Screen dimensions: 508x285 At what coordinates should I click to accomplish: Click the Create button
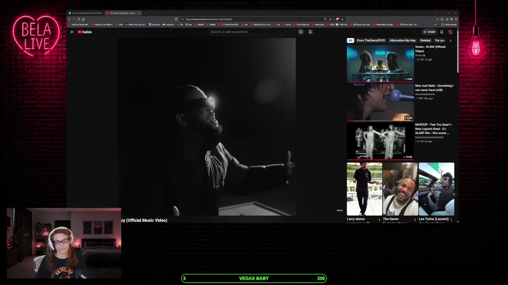tap(429, 32)
